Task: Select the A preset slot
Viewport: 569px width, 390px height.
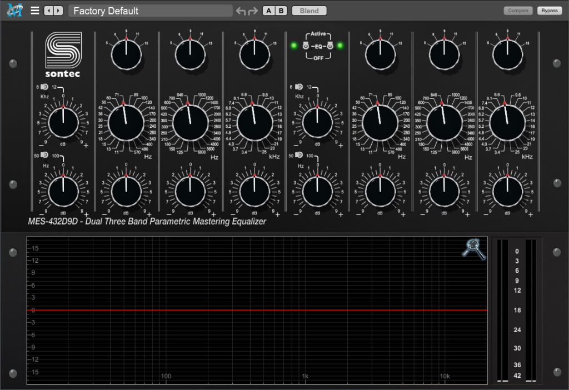Action: pos(268,11)
